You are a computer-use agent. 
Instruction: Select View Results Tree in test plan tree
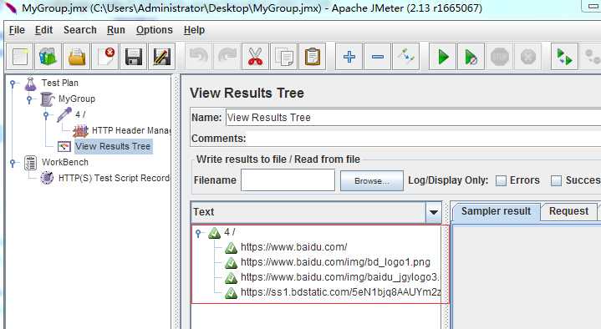coord(113,146)
